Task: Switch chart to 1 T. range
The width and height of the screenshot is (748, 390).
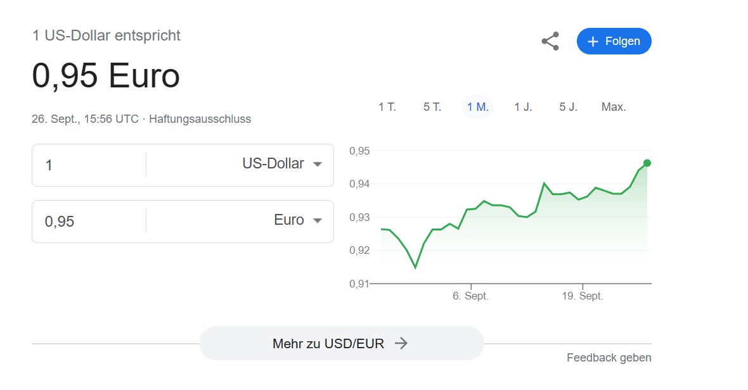Action: click(387, 107)
